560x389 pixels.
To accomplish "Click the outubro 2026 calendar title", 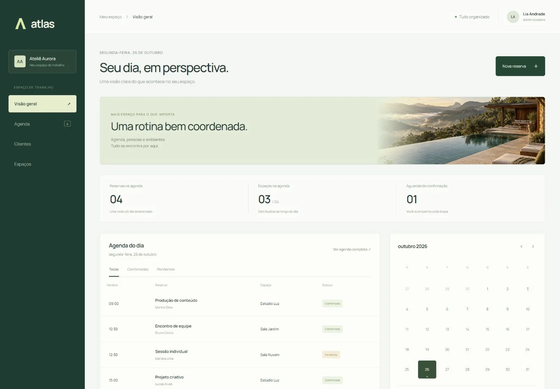I will (x=413, y=247).
